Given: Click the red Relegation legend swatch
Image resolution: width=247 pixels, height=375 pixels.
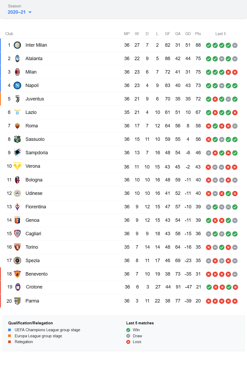Looking at the screenshot, I should coord(9,342).
